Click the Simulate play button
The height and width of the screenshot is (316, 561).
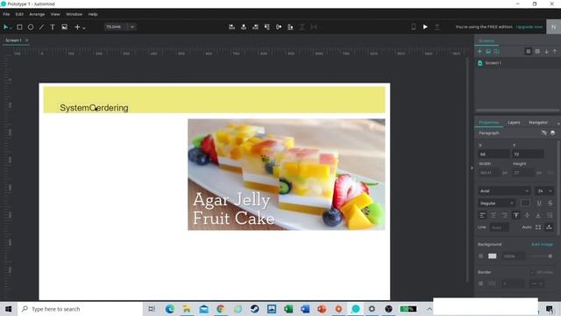pyautogui.click(x=425, y=27)
